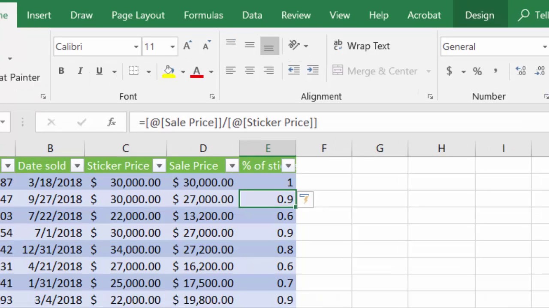Open fill color dropdown arrow
The image size is (549, 308).
[x=183, y=71]
